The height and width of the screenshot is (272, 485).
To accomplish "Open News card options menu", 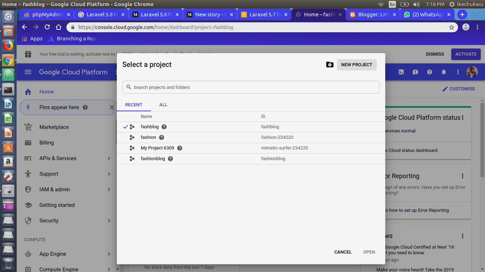I will [463, 236].
